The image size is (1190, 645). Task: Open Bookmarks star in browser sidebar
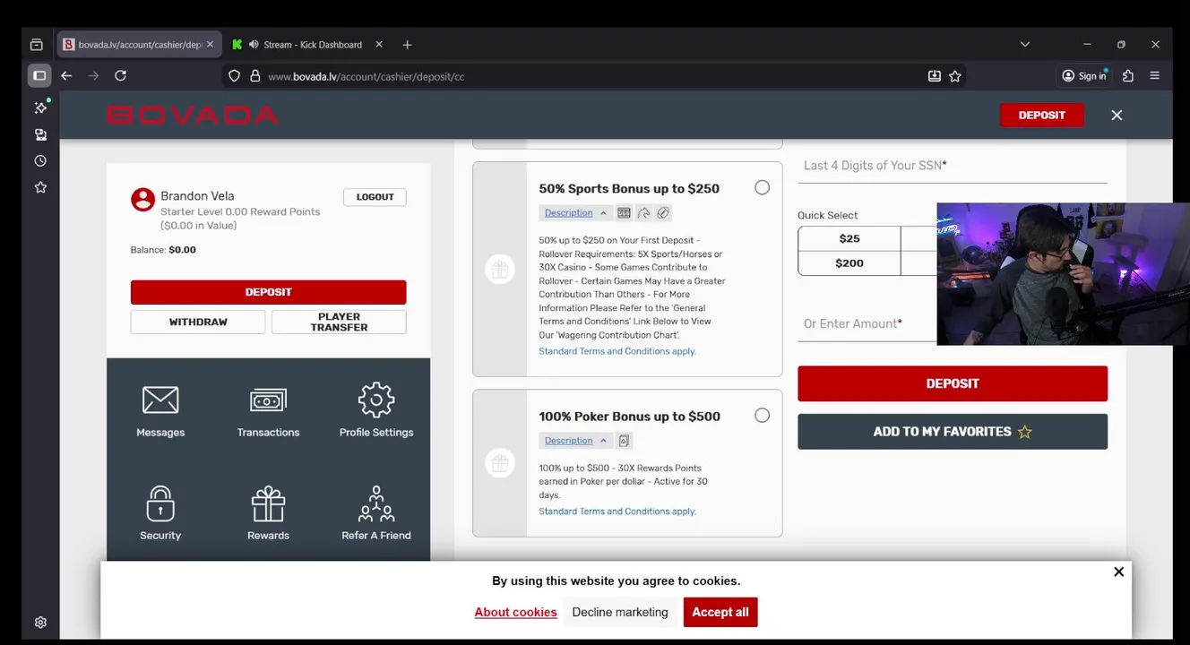coord(40,187)
